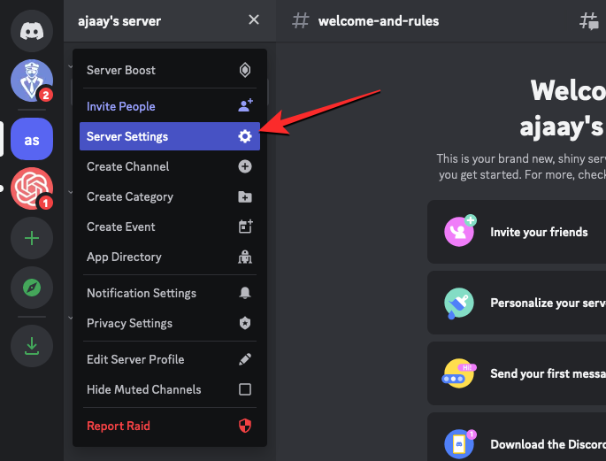Viewport: 606px width, 461px height.
Task: Open Discord home direct messages icon
Action: [x=32, y=30]
